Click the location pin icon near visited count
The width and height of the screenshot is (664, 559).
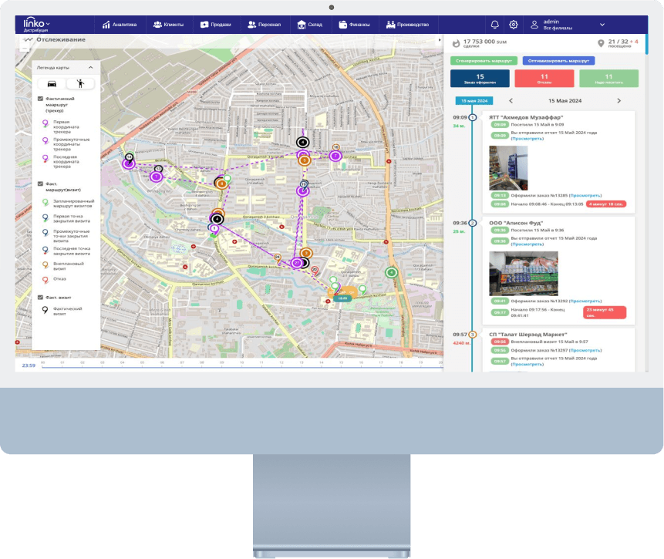pos(601,44)
